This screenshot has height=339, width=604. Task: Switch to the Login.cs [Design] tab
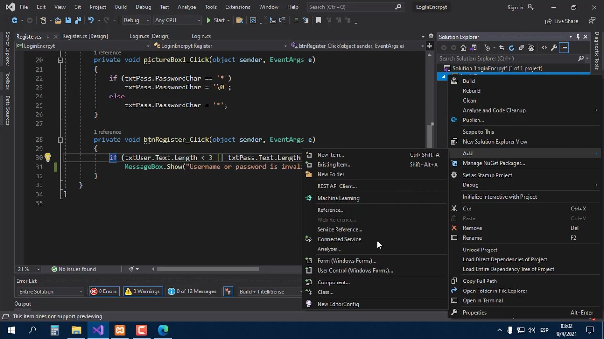[x=150, y=36]
